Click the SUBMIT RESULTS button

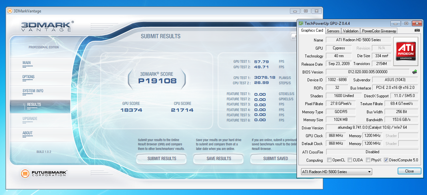pos(161,158)
